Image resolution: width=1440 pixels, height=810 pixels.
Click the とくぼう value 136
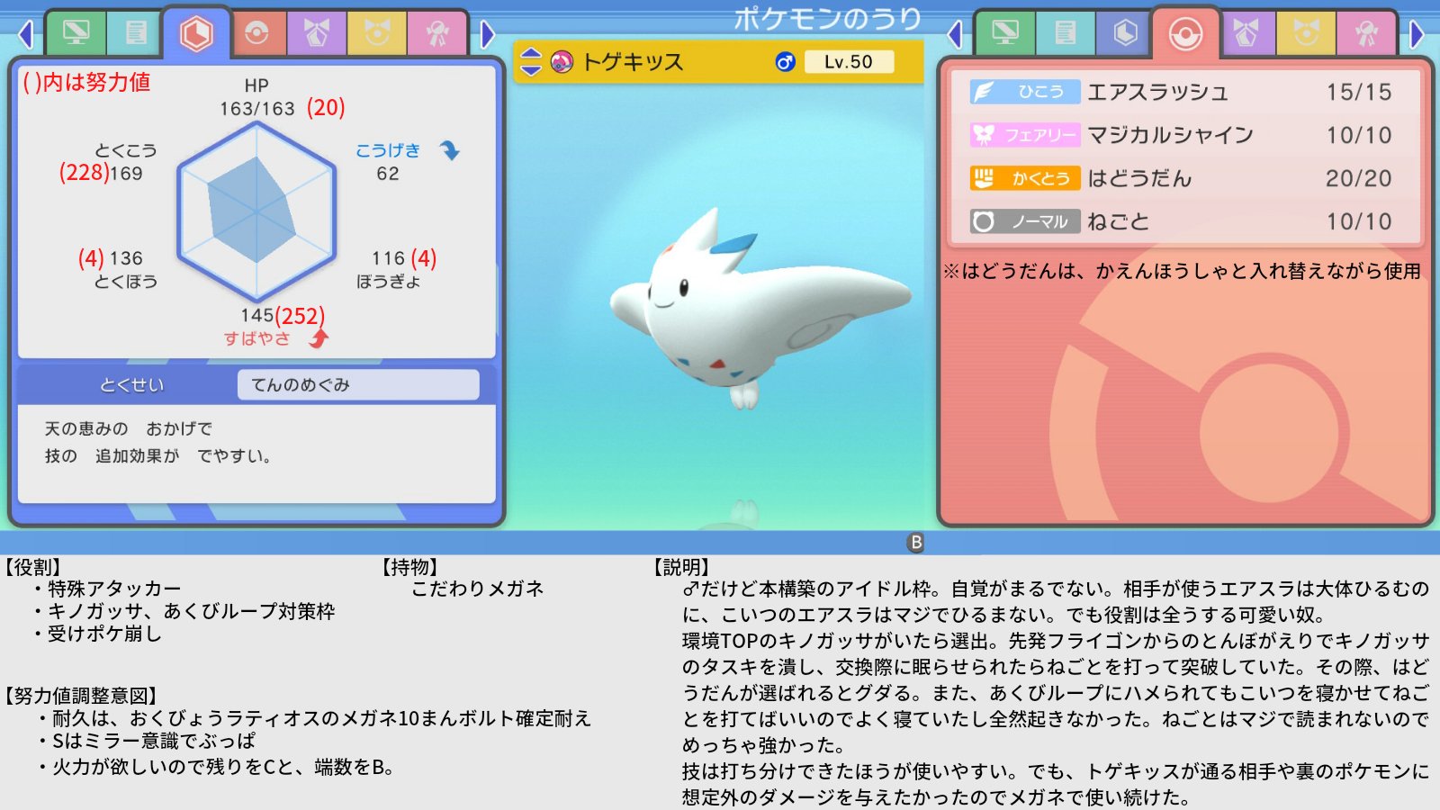click(x=126, y=258)
